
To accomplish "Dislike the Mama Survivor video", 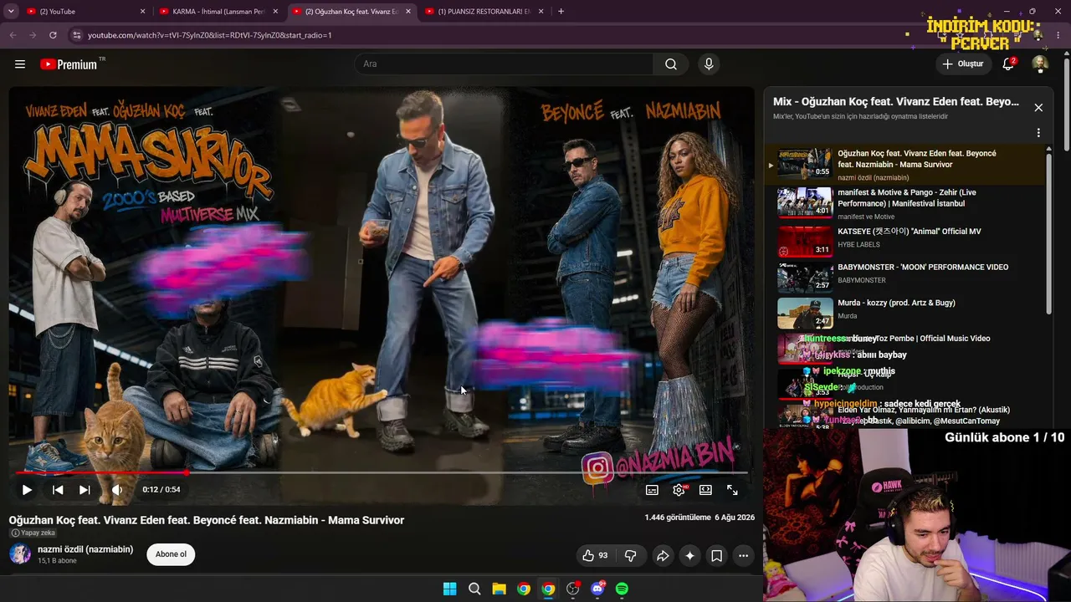I will tap(631, 555).
